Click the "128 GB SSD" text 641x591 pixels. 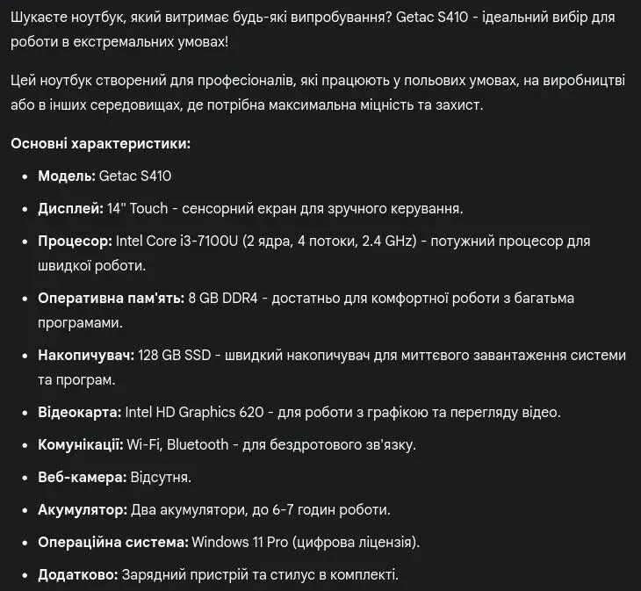[x=174, y=355]
